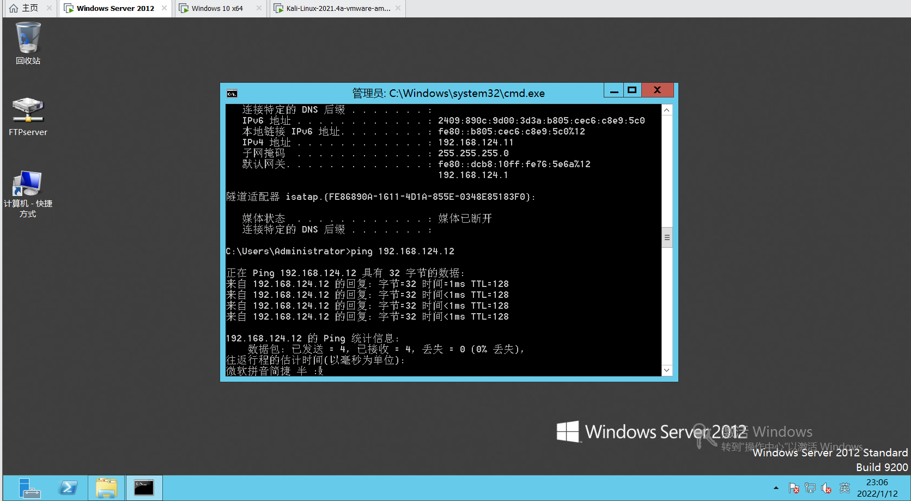Open the 回收站 recycle bin desktop icon
Screen dimensions: 911x501
28,43
